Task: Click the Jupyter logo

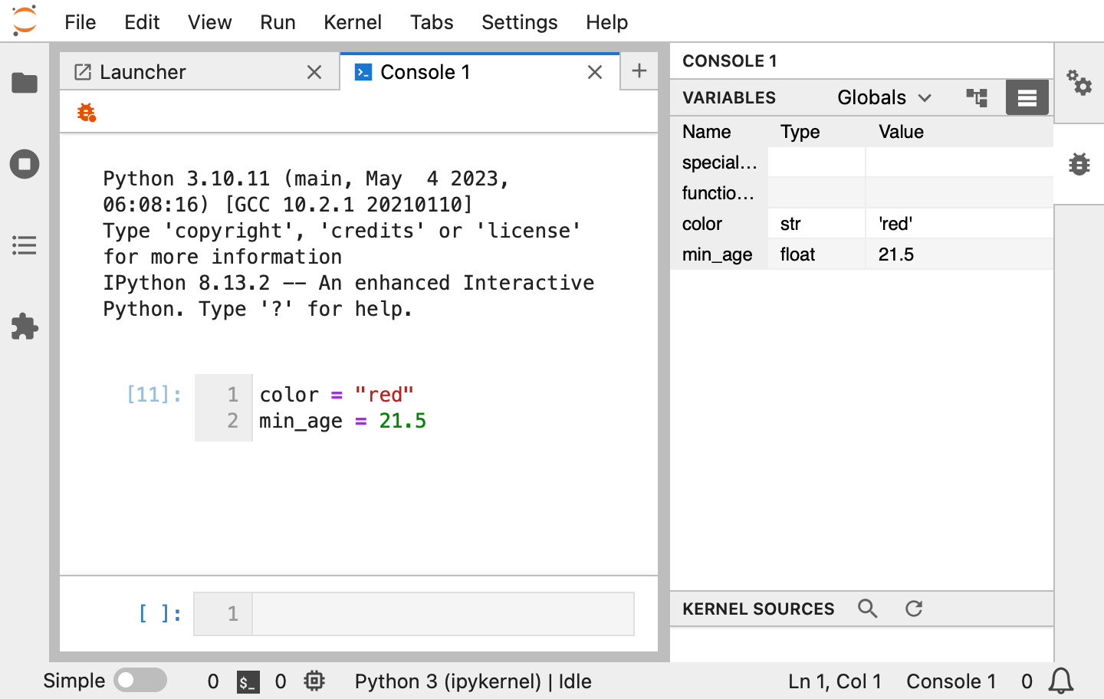Action: (25, 21)
